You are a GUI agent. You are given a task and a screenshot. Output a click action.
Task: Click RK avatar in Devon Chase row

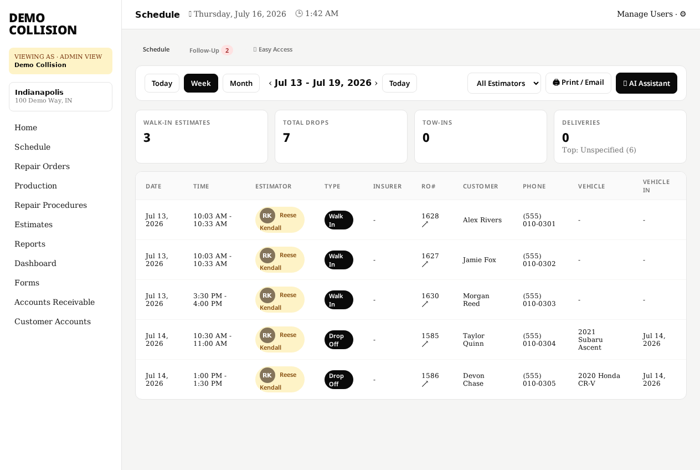coord(267,375)
